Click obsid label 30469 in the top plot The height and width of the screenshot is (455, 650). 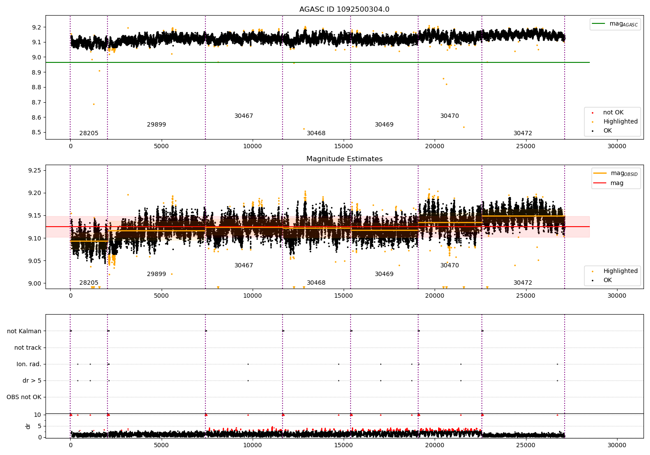[x=384, y=125]
